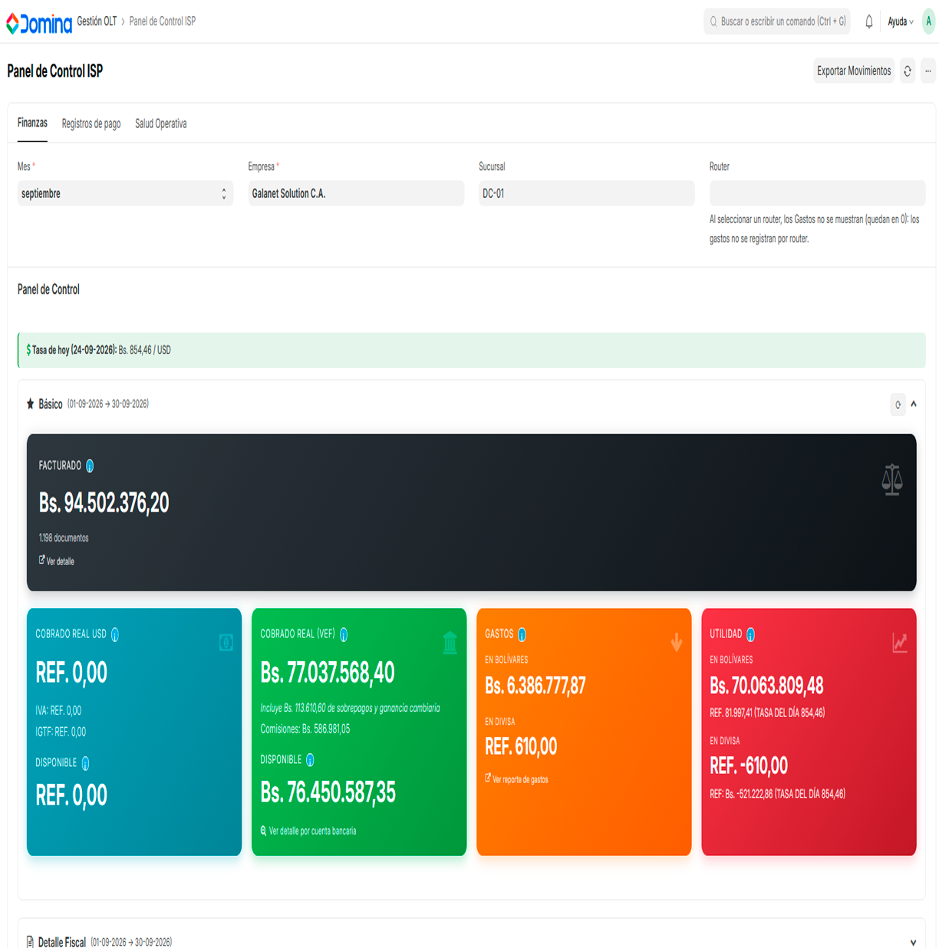Focus the search or command box
Screen dimensions: 939x948
777,21
